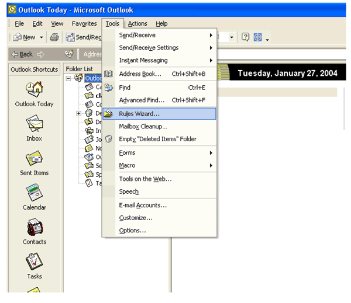The width and height of the screenshot is (351, 303).
Task: Click the Outlook Today home icon on navigation bar
Action: [x=69, y=54]
